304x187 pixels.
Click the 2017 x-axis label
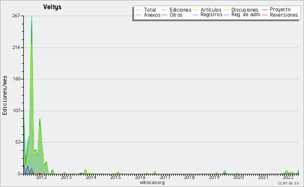165,177
